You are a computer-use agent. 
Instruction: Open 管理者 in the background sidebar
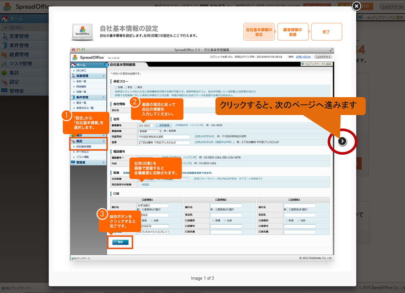click(24, 91)
